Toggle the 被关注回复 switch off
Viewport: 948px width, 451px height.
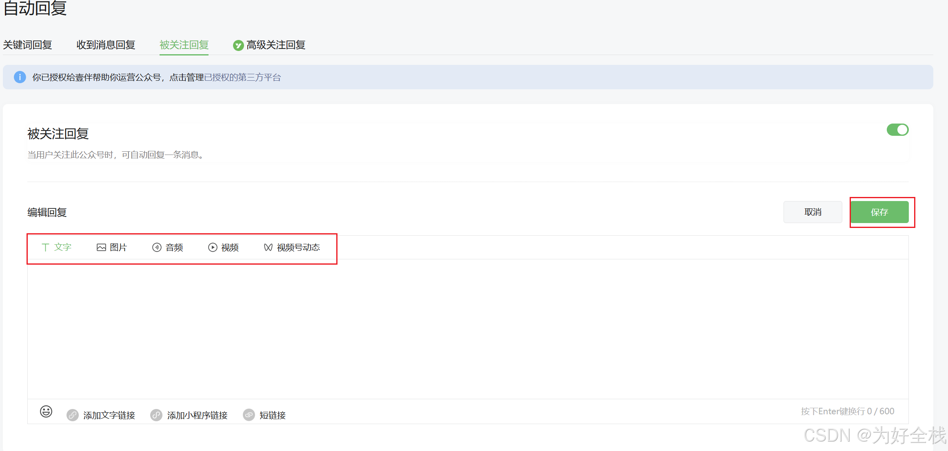(897, 130)
